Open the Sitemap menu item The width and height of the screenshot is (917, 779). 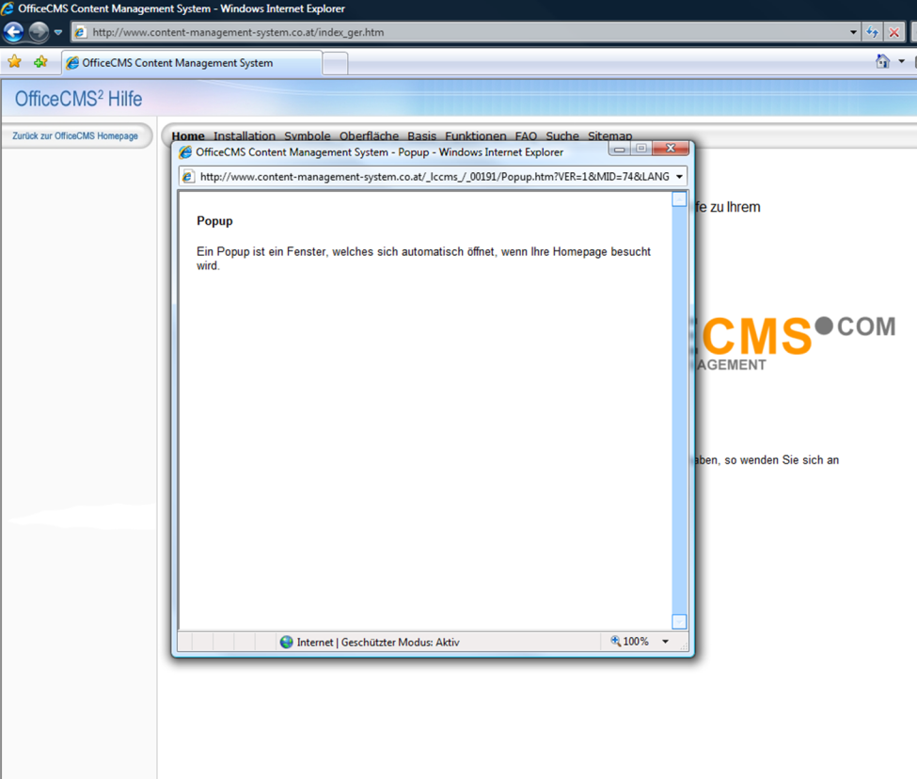pyautogui.click(x=610, y=135)
